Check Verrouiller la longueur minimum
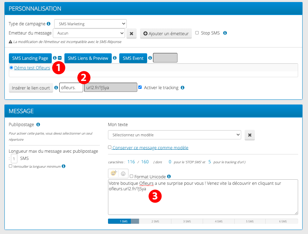This screenshot has width=308, height=234. coord(11,166)
